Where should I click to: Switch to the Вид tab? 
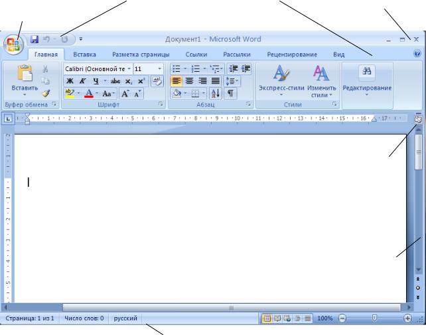tap(338, 55)
